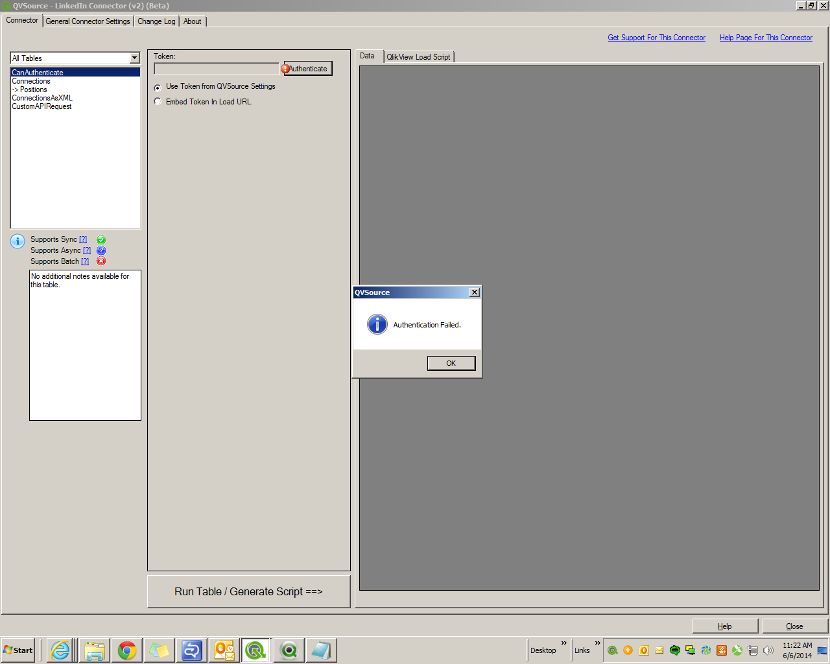Select Embed Token In Load URL option
The width and height of the screenshot is (830, 664).
pos(203,102)
